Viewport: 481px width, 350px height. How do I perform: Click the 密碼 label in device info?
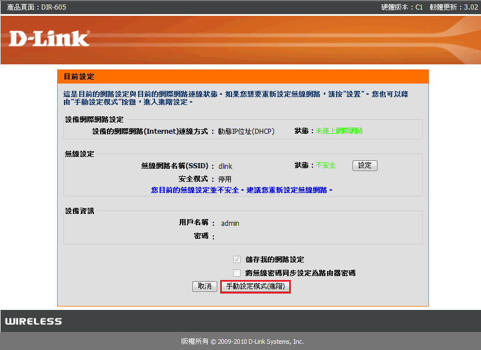201,236
